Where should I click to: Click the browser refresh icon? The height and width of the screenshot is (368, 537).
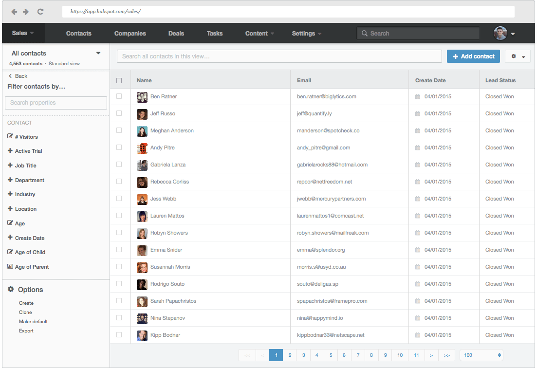41,11
